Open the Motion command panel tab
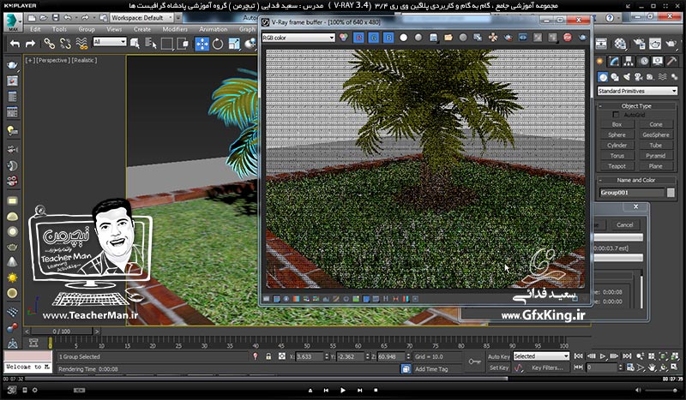The image size is (686, 400). 644,61
